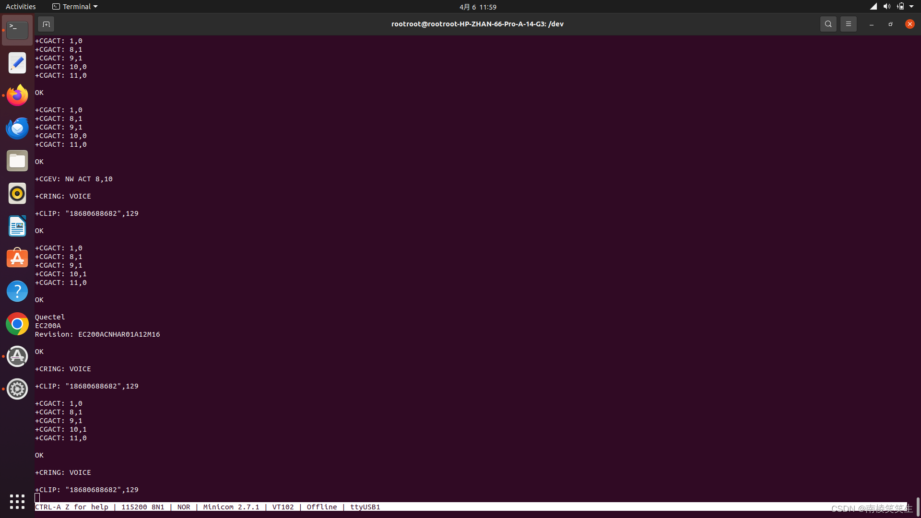Open Settings gear in dock

pos(17,389)
